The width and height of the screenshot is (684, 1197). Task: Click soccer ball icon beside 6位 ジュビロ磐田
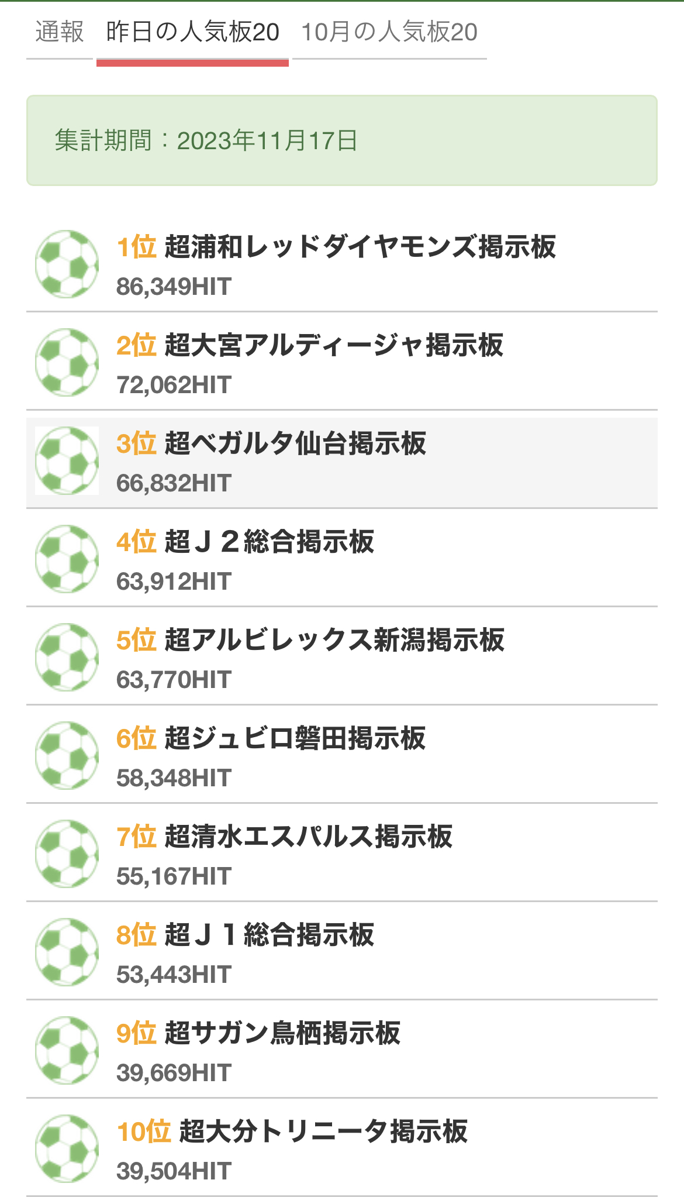coord(67,755)
